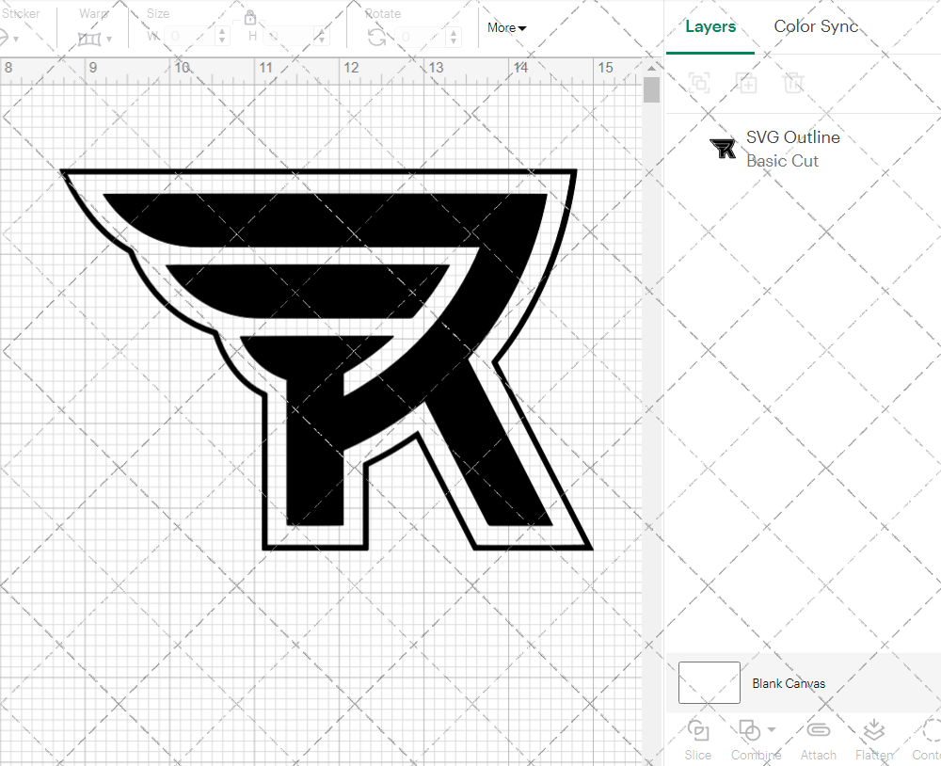Open the Contour tool
Image resolution: width=941 pixels, height=766 pixels.
[930, 738]
